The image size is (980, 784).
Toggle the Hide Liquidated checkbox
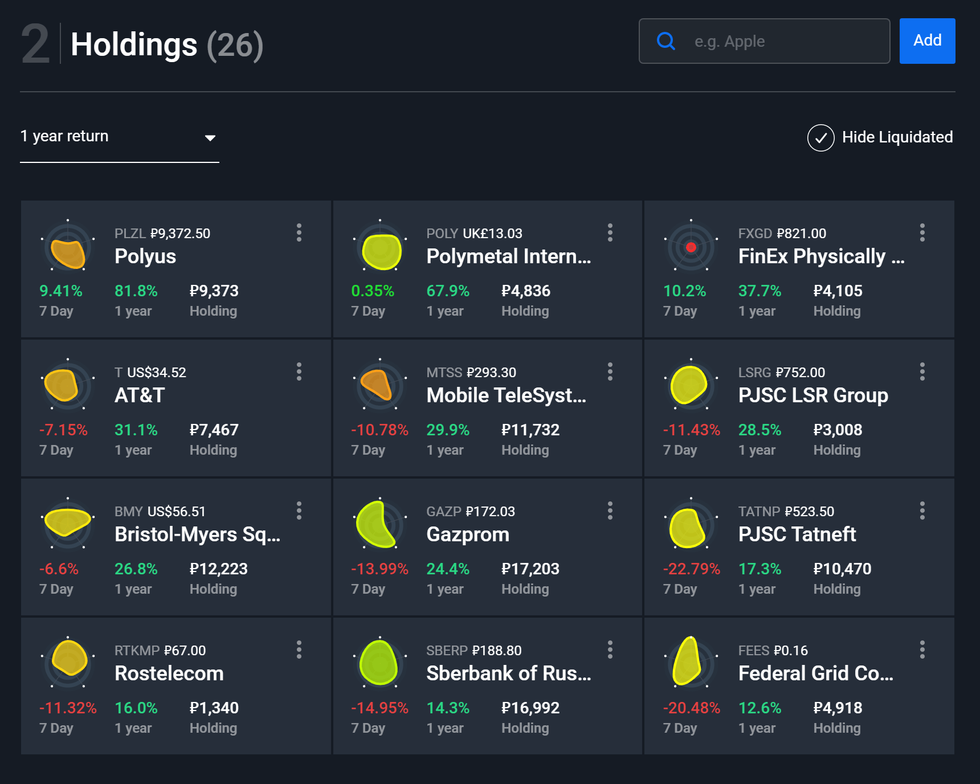tap(820, 137)
